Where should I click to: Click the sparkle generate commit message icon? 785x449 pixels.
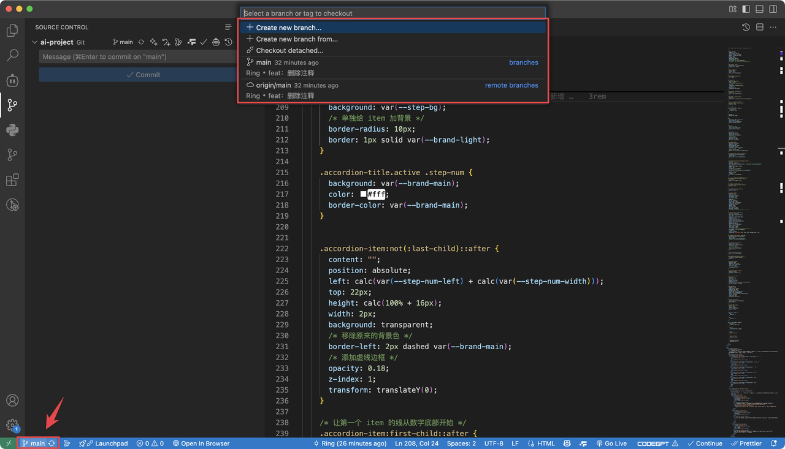coord(153,42)
